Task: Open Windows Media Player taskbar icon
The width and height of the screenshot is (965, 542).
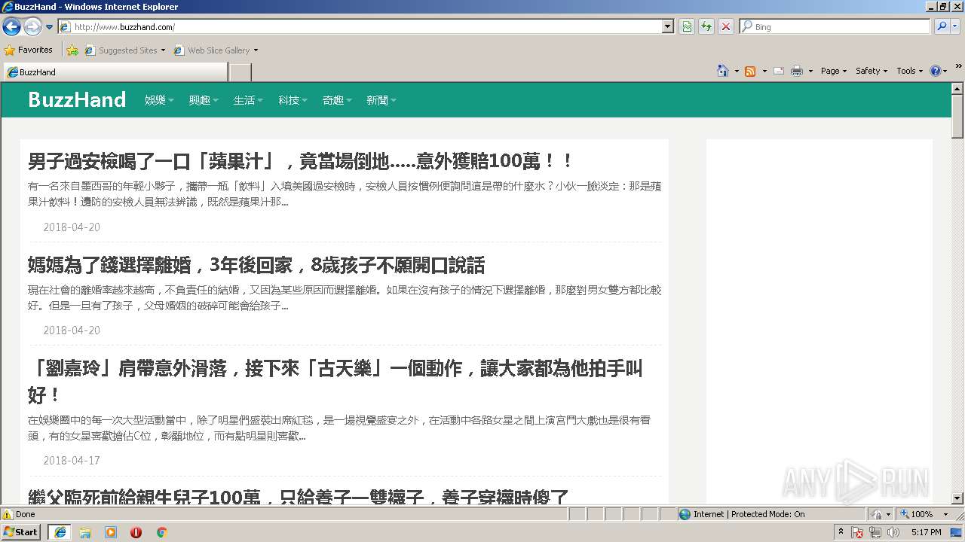Action: (x=111, y=532)
